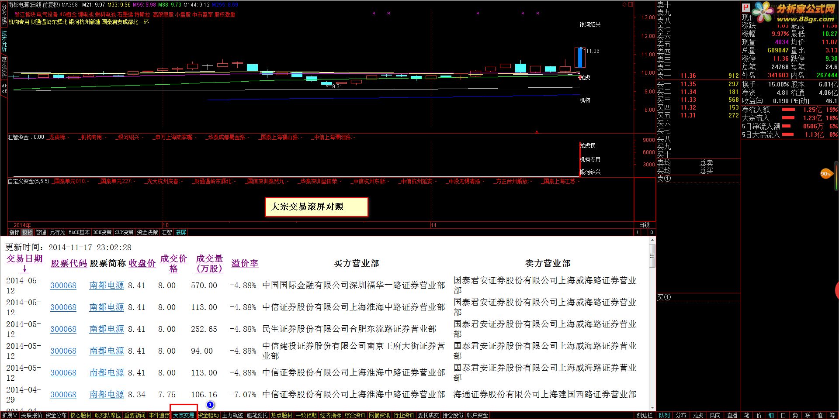
Task: Sort table by 成交量(万股) column
Action: tap(209, 264)
